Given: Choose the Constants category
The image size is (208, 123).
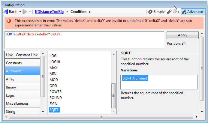Looking at the screenshot, I should 23,63.
